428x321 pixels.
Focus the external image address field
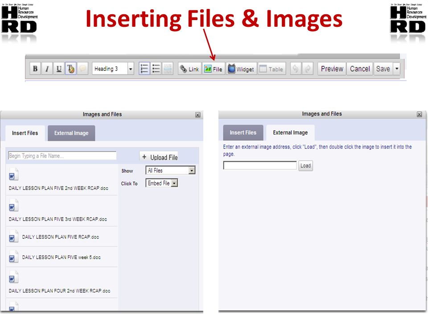260,165
